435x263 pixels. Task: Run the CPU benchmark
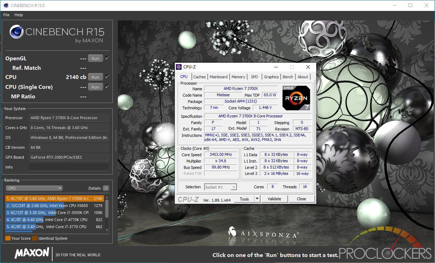96,77
